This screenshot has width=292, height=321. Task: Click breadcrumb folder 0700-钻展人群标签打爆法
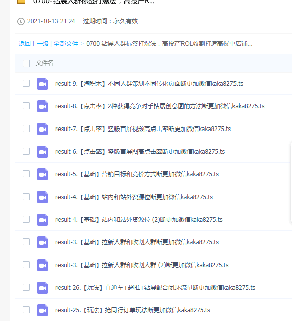[169, 44]
